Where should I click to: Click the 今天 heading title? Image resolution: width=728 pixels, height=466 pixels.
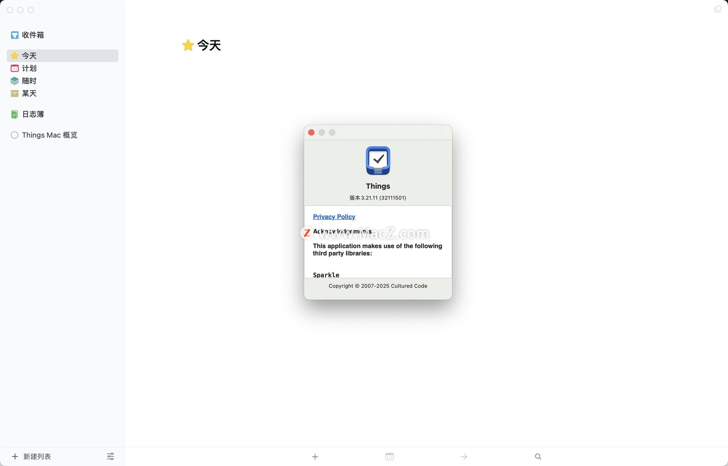pos(209,45)
